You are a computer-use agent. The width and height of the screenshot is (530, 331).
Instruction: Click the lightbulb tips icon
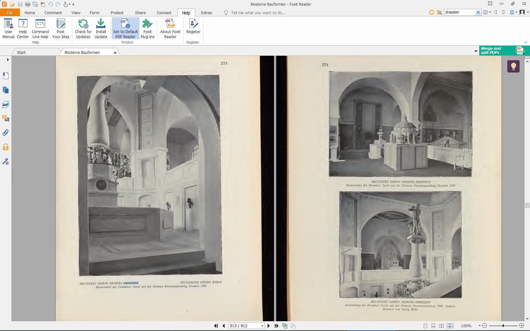coord(513,66)
